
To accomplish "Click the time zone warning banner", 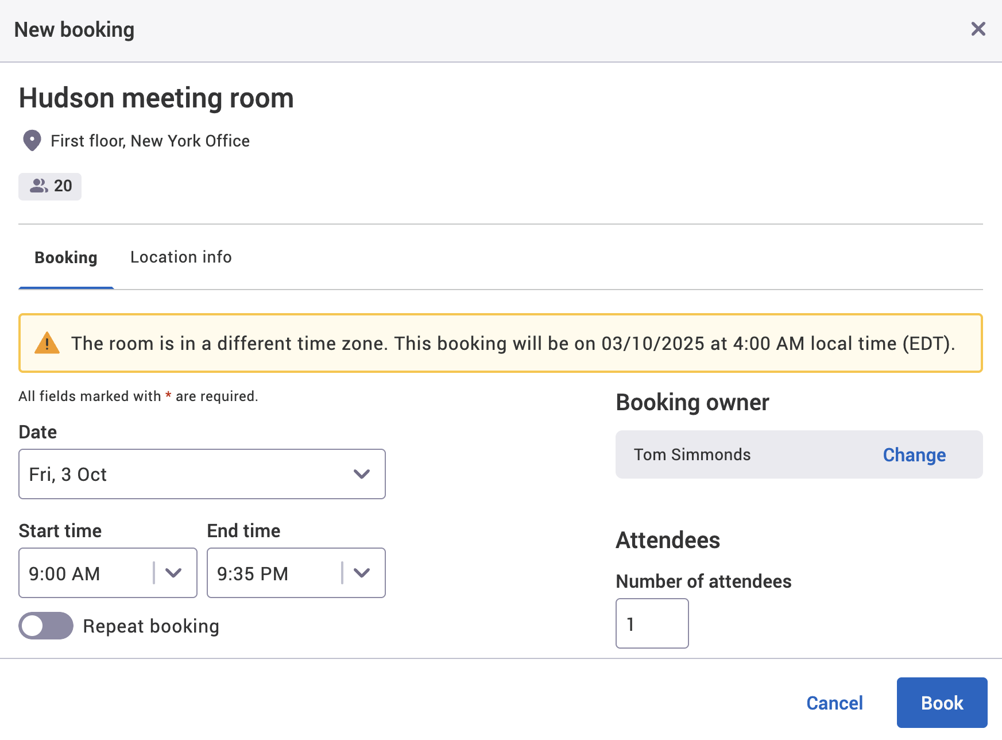I will click(501, 343).
